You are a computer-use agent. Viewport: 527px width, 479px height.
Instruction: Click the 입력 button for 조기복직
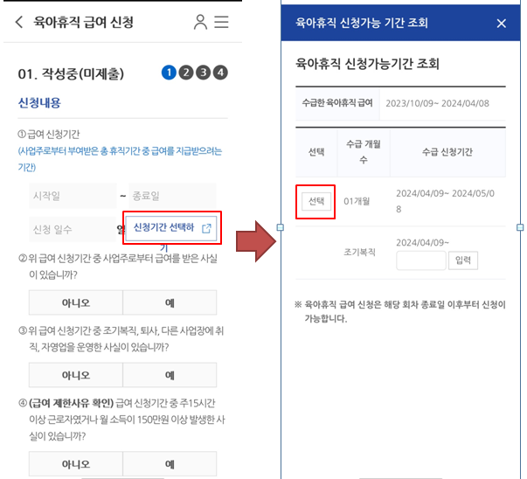pyautogui.click(x=463, y=260)
